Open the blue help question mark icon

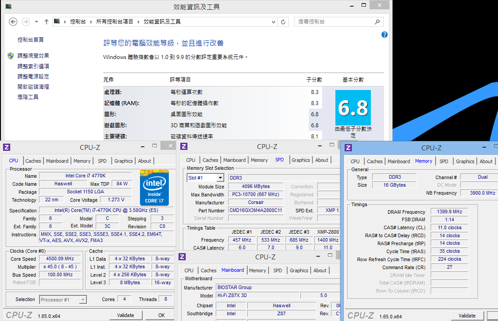tap(384, 35)
